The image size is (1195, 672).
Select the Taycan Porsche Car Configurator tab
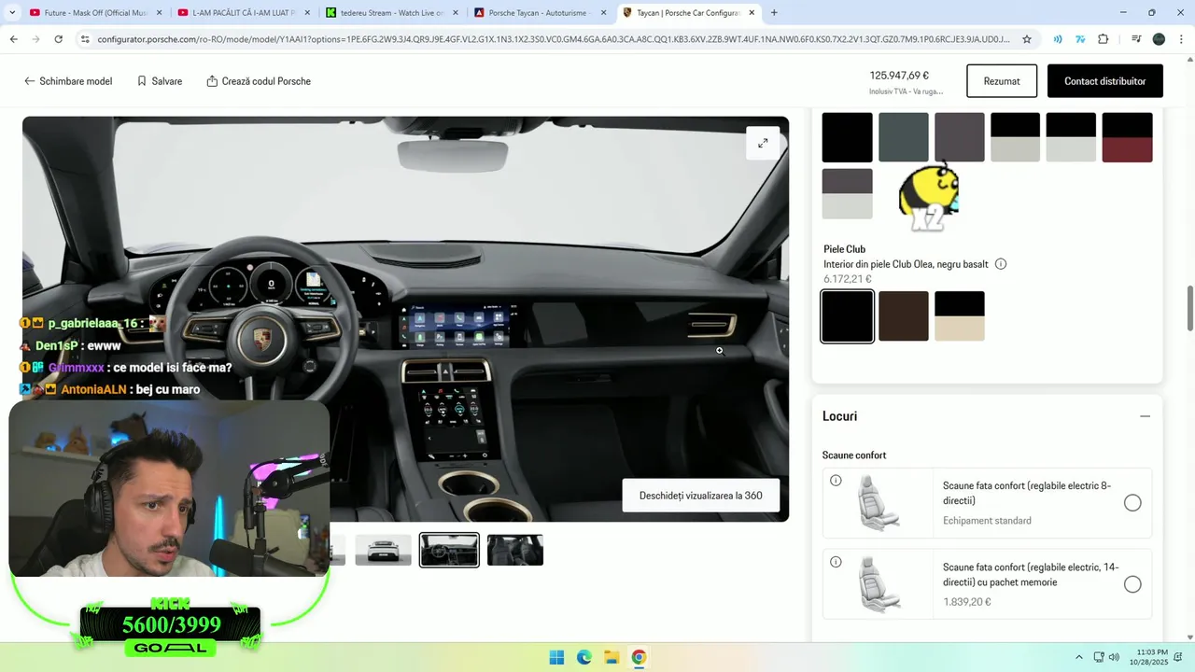click(688, 13)
